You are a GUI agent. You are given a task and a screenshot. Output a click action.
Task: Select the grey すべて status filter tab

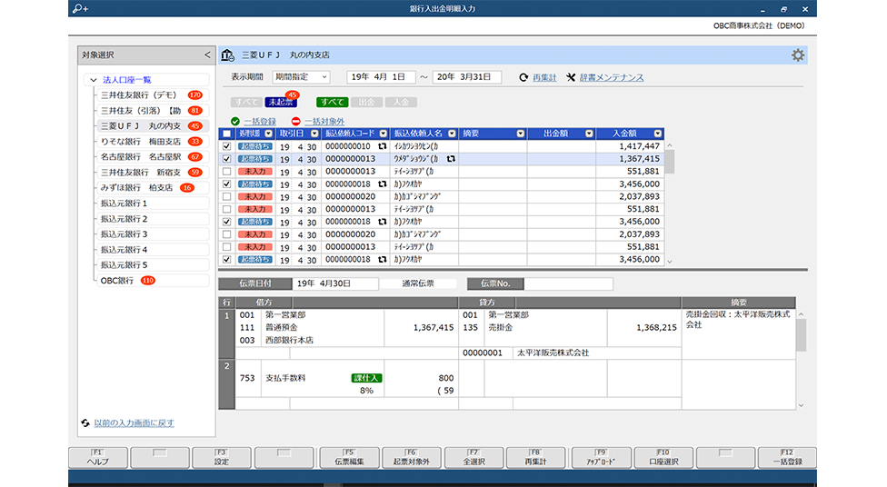tap(246, 103)
